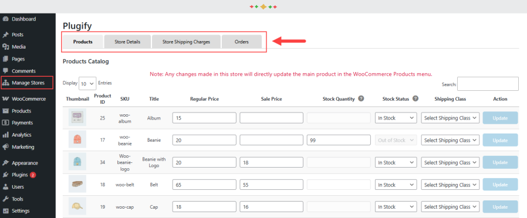Image resolution: width=527 pixels, height=218 pixels.
Task: Click Update button for Album
Action: 500,118
